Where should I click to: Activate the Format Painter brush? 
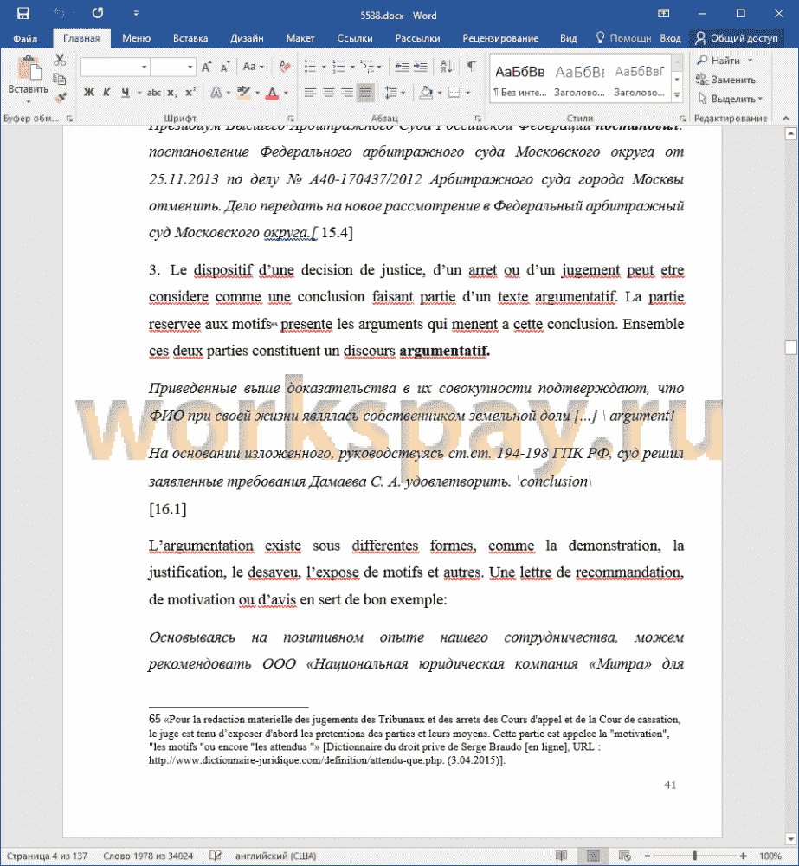coord(60,98)
